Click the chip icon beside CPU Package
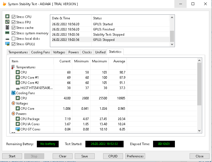 click(x=18, y=119)
